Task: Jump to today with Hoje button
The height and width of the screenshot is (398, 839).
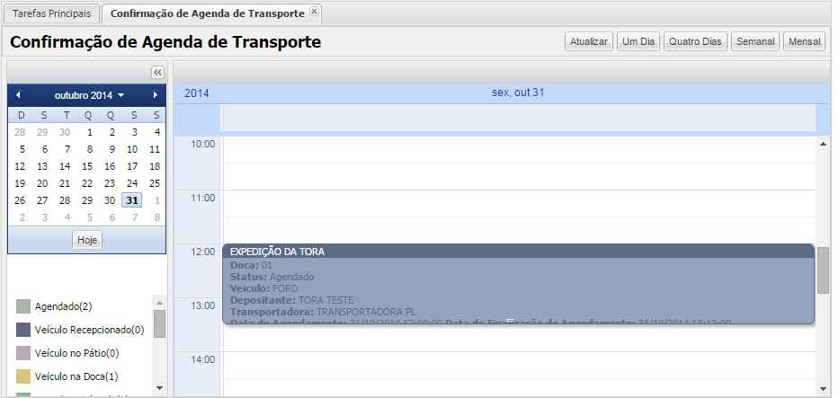Action: tap(87, 240)
